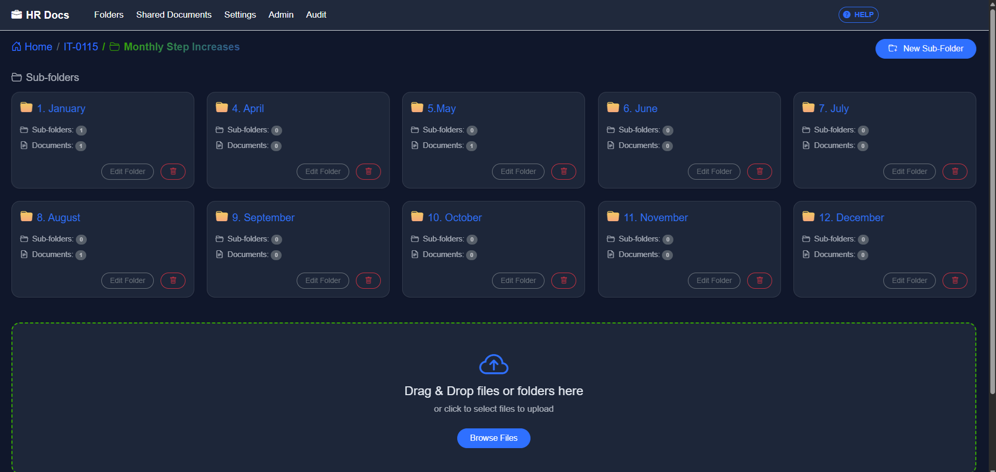The width and height of the screenshot is (996, 472).
Task: Delete the 1. January folder
Action: [x=173, y=171]
